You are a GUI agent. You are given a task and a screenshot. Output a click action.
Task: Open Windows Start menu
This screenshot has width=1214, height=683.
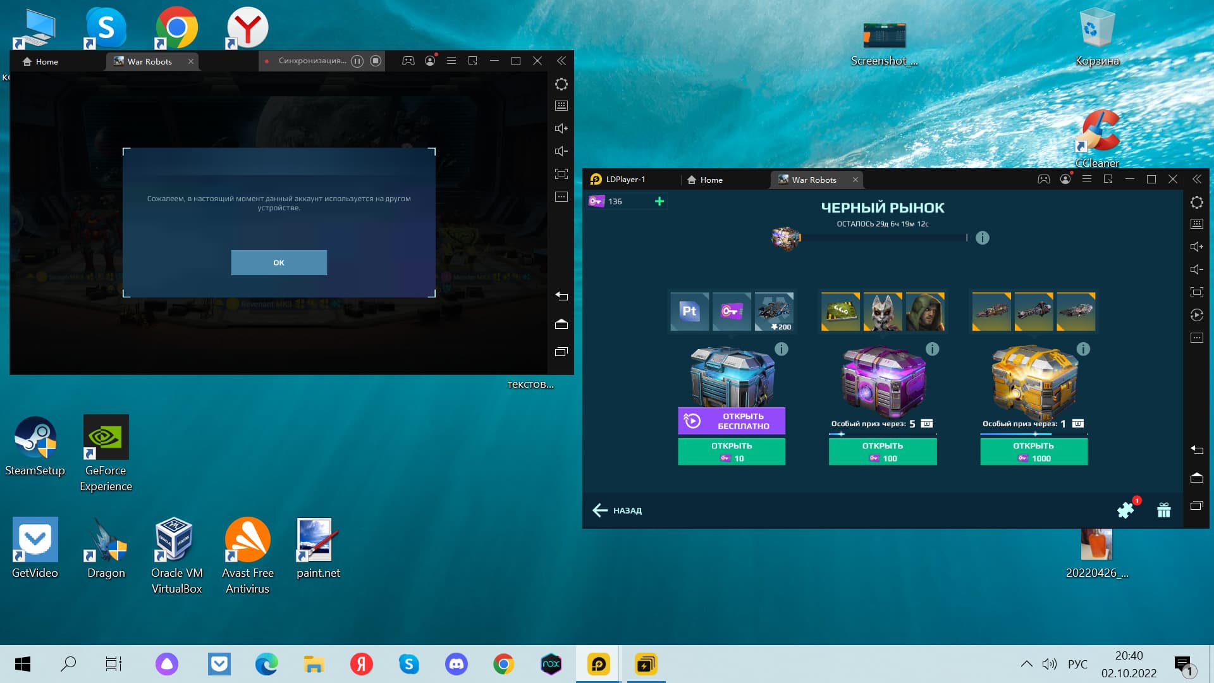(23, 664)
